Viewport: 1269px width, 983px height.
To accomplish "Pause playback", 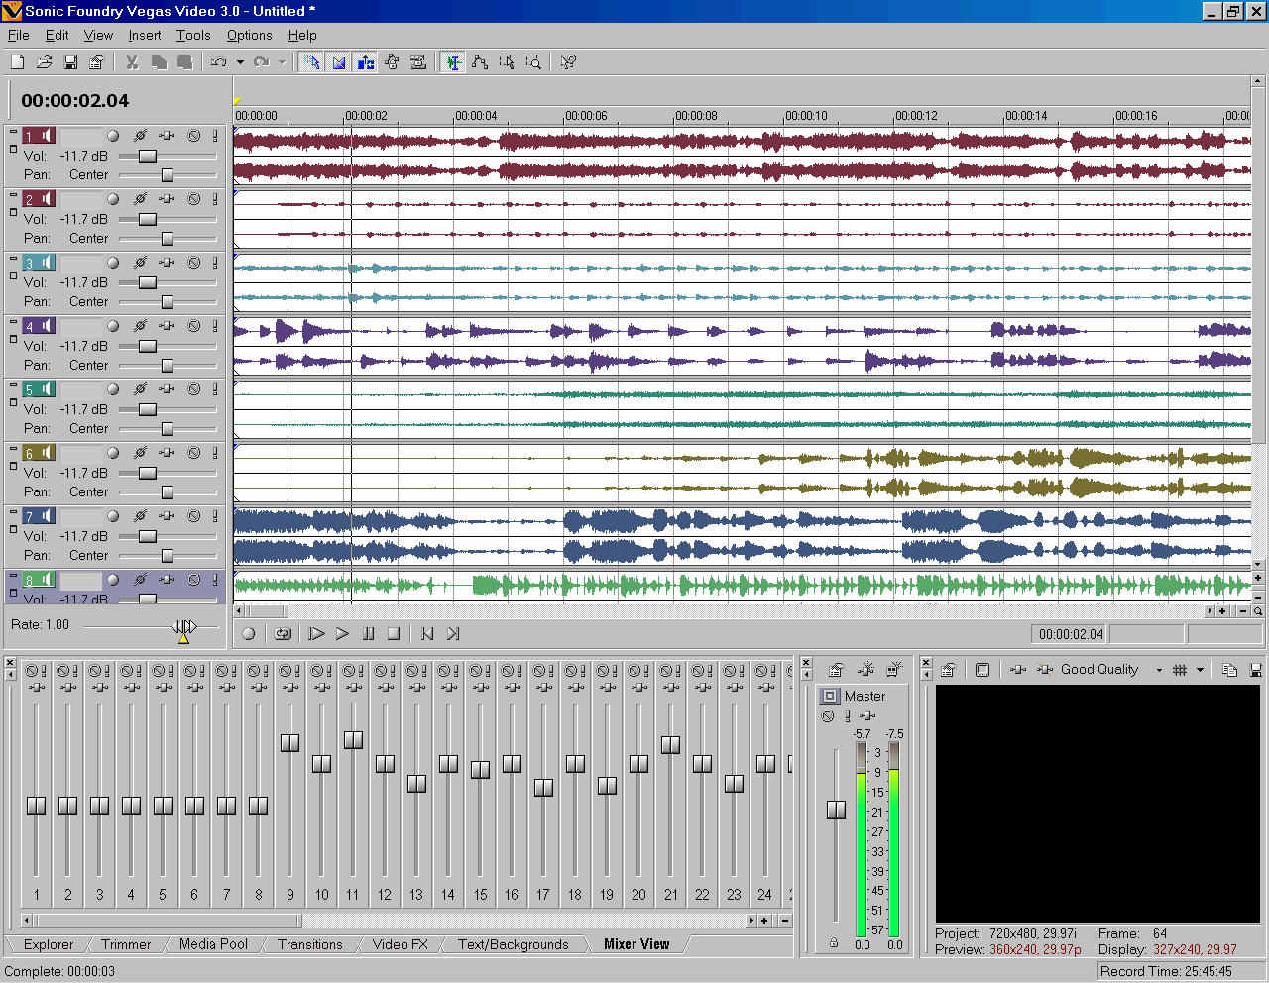I will 368,634.
